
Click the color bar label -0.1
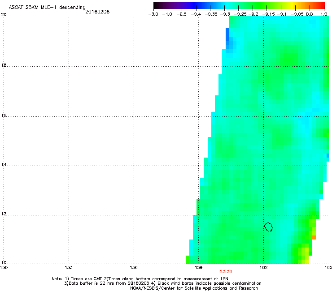[282, 14]
